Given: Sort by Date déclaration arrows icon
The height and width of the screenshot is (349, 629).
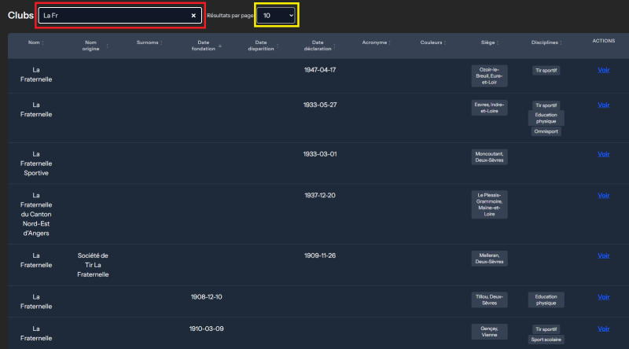Looking at the screenshot, I should pos(335,46).
